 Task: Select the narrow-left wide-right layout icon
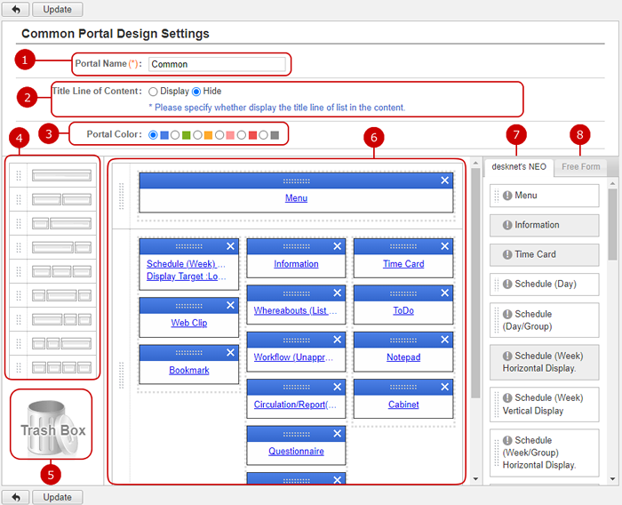[x=61, y=223]
